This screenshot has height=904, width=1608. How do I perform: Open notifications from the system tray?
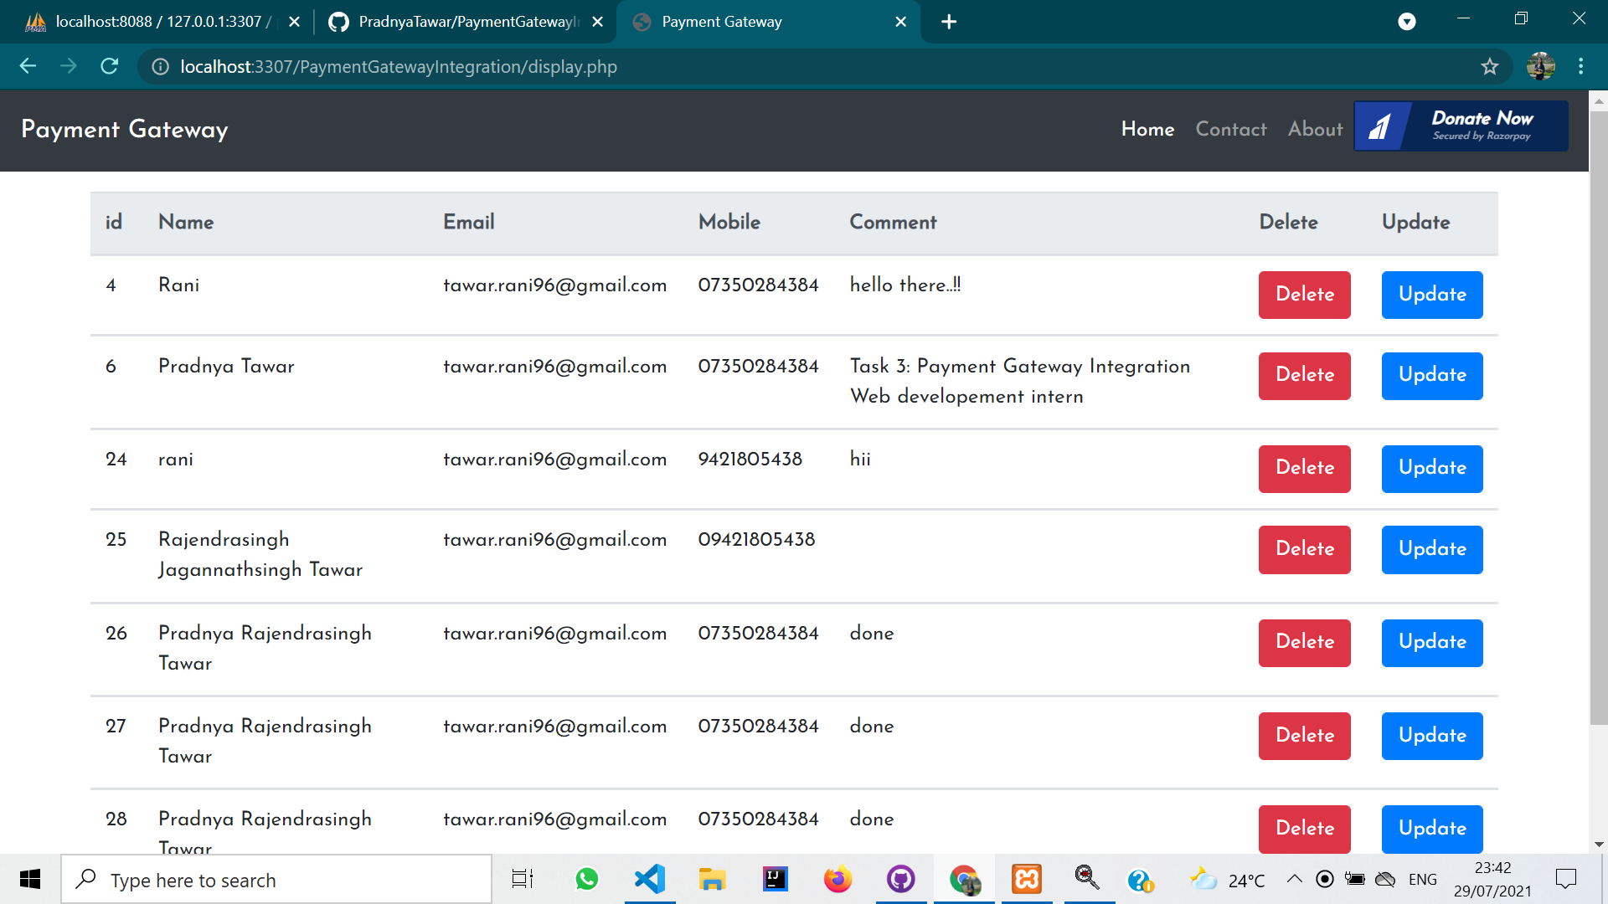tap(1567, 877)
